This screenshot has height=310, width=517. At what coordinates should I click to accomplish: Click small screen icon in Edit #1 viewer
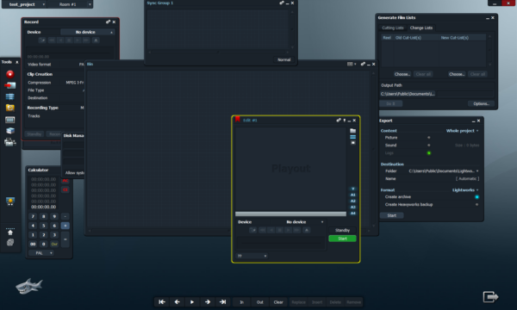click(x=352, y=143)
